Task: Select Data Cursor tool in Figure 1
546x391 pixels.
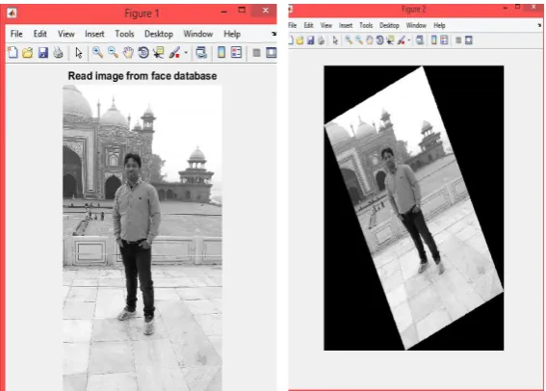Action: 159,53
